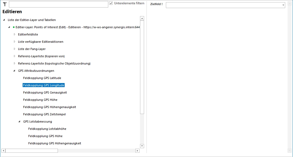Click tree scroll up arrow

[142, 18]
